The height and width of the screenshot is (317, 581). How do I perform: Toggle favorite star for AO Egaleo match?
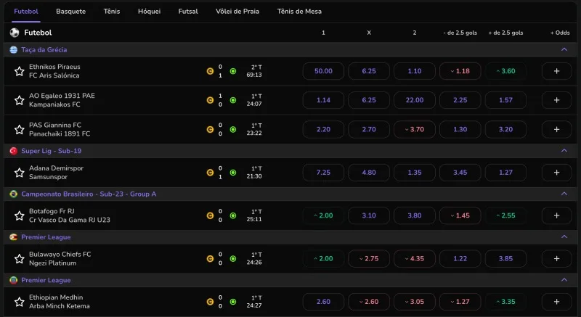click(x=20, y=100)
